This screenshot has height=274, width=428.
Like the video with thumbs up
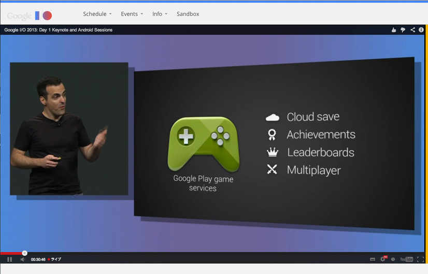(393, 30)
